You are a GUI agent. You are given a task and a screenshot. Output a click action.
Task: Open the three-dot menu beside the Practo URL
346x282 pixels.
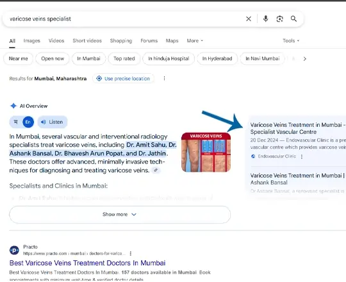click(x=131, y=254)
